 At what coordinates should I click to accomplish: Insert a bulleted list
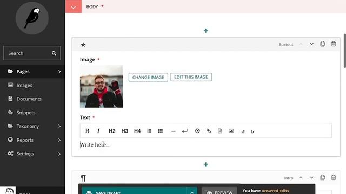161,131
